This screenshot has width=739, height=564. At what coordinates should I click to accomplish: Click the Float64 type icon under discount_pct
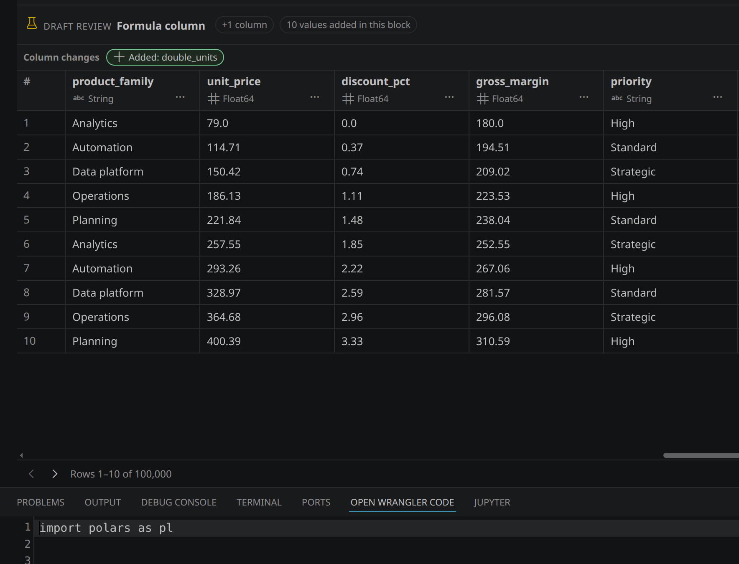(348, 99)
